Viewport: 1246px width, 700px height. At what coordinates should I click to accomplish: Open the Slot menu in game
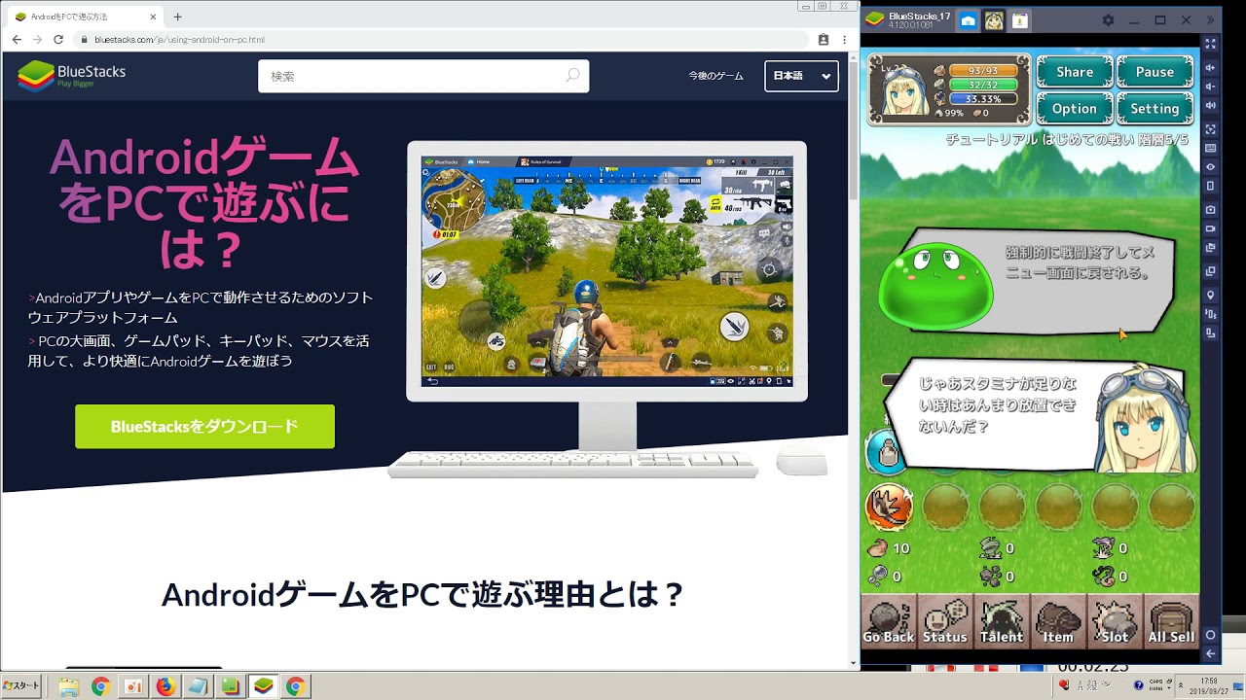(x=1114, y=622)
